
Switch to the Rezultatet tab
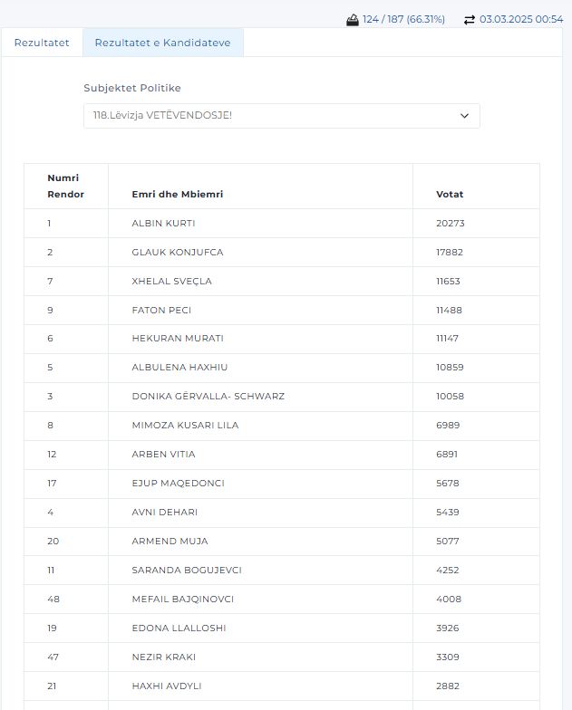point(42,43)
